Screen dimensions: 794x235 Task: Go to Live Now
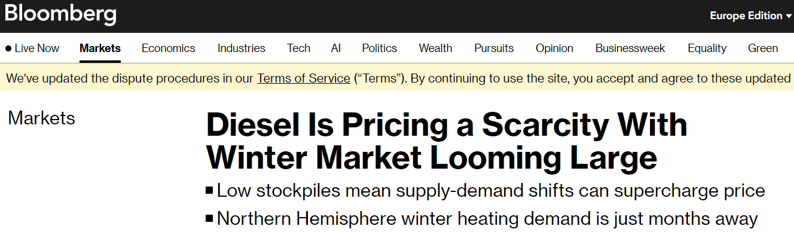(x=32, y=48)
